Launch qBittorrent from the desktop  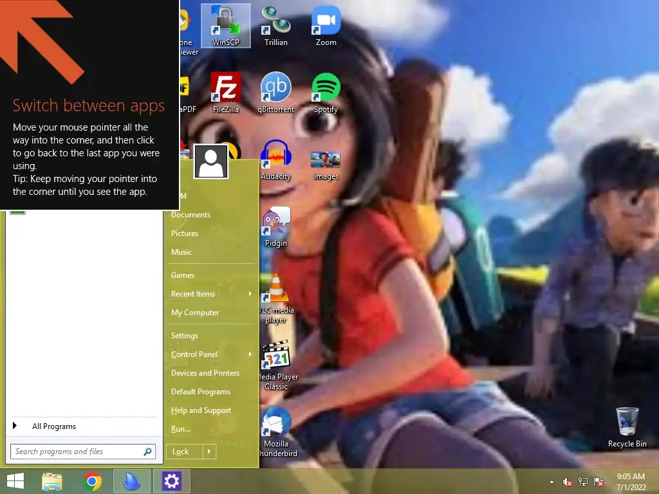[x=275, y=93]
